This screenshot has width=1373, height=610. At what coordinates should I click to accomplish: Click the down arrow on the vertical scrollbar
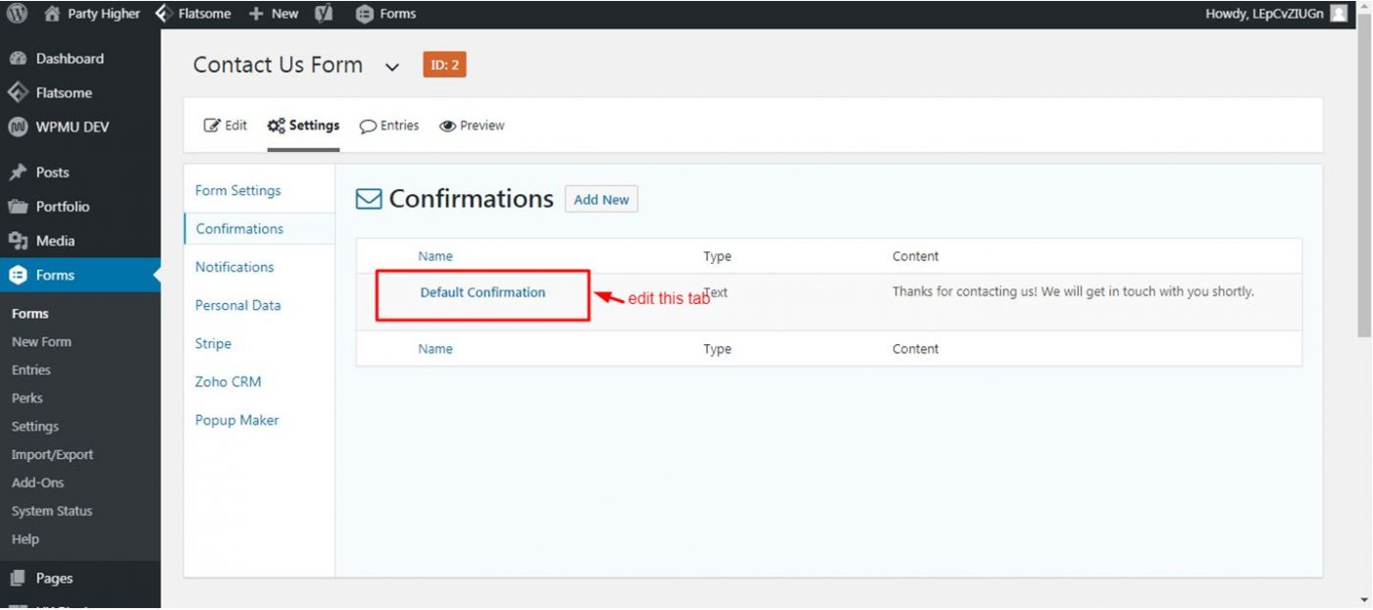1366,600
